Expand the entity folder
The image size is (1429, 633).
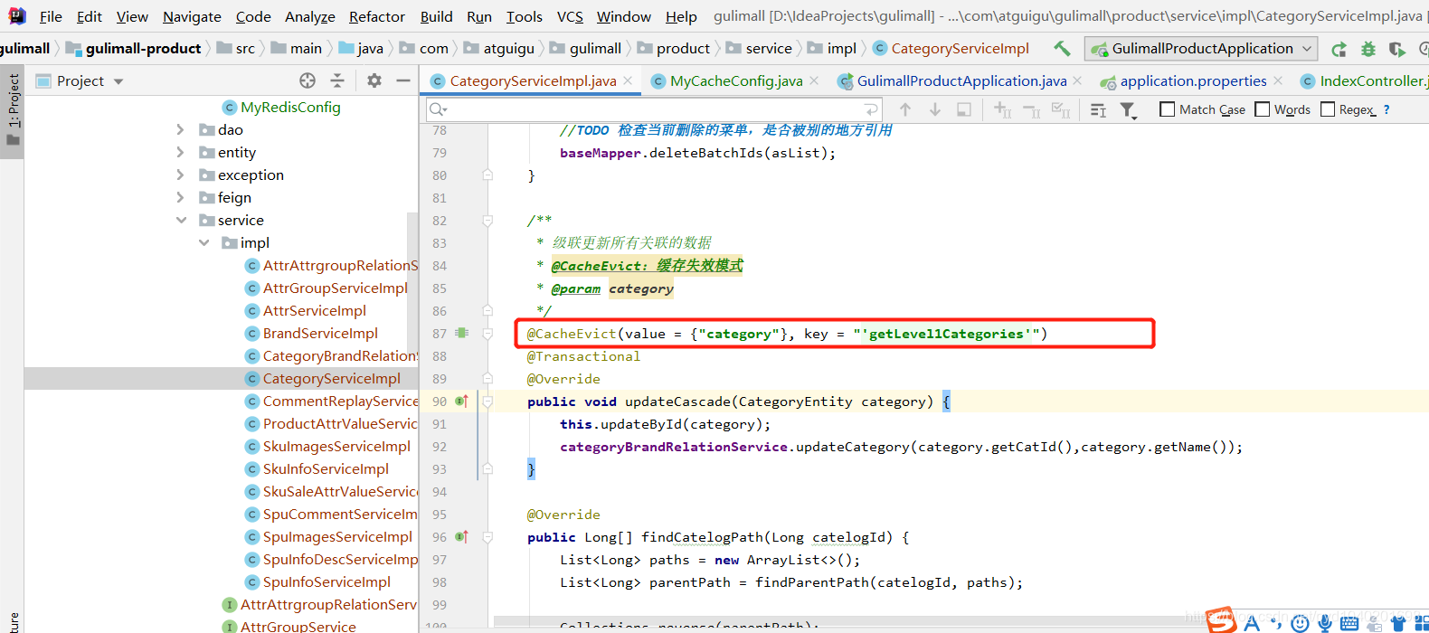[180, 152]
